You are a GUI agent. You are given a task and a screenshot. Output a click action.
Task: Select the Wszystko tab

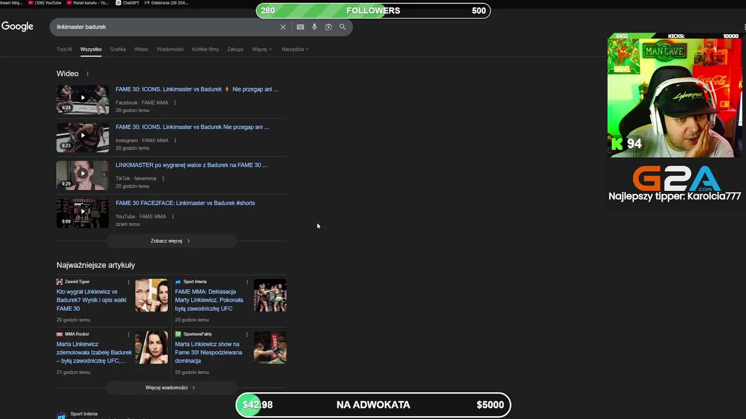(x=91, y=49)
